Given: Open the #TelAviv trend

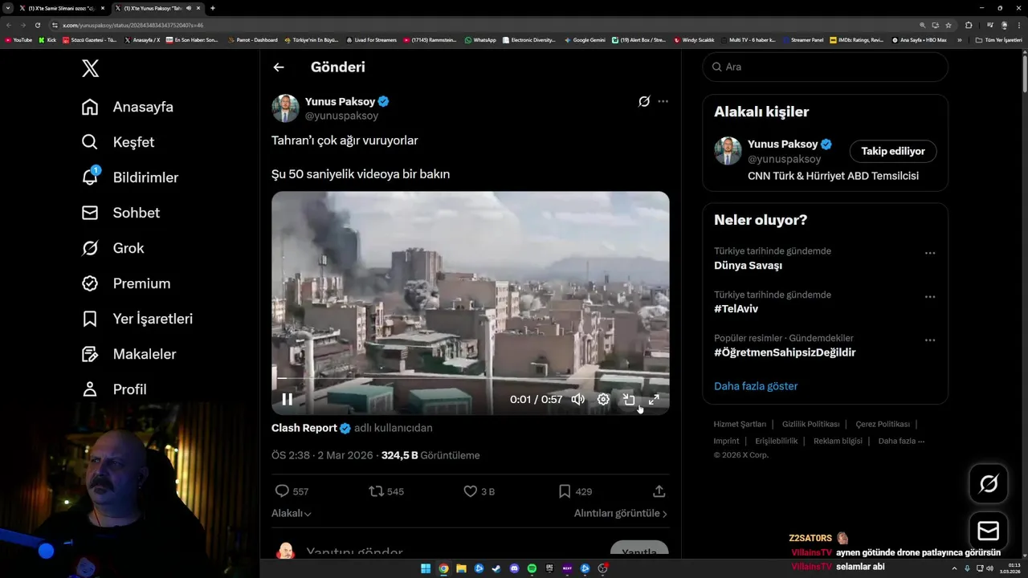Looking at the screenshot, I should (x=736, y=309).
